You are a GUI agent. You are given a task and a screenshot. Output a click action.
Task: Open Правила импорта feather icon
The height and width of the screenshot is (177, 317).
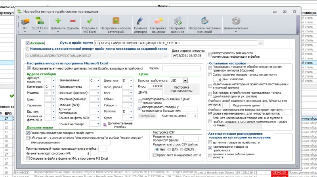tap(140, 21)
